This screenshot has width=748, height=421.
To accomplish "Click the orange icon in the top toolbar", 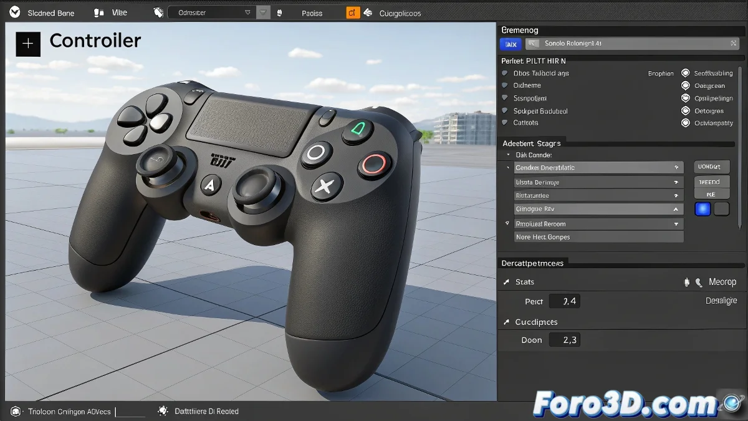I will coord(353,12).
